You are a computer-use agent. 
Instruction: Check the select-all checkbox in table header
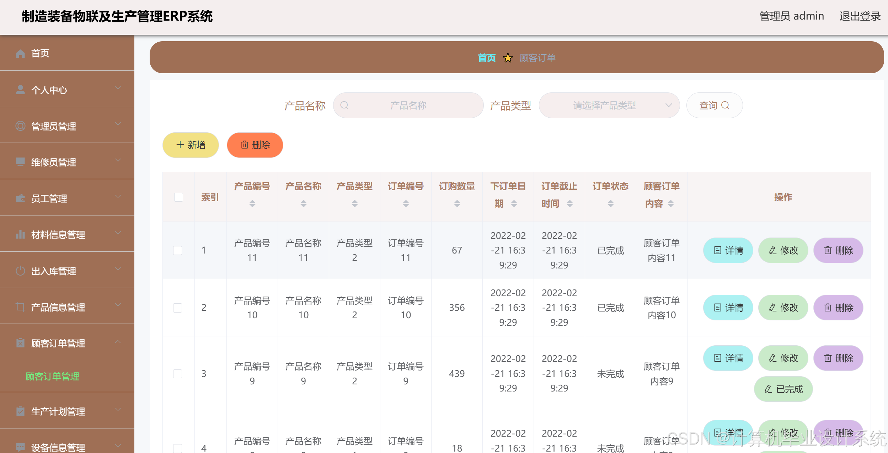(x=178, y=197)
